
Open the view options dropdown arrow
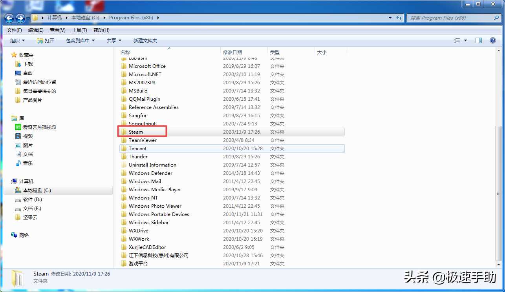pyautogui.click(x=466, y=40)
